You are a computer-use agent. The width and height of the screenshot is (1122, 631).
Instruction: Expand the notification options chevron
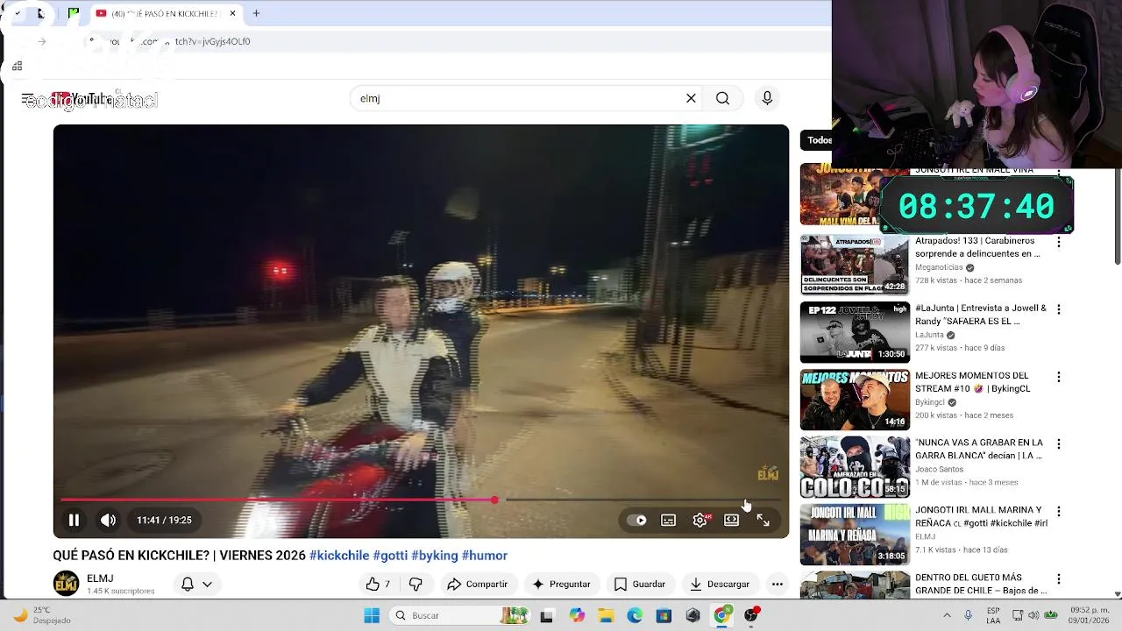coord(208,584)
